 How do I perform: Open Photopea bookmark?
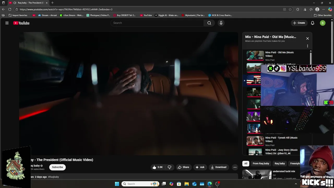click(98, 15)
